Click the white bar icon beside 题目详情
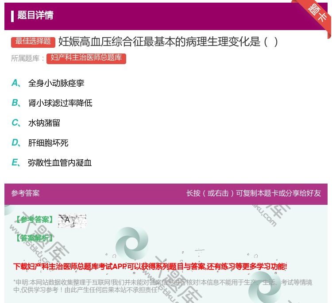Viewport: 332px width, 303px height. pos(12,16)
